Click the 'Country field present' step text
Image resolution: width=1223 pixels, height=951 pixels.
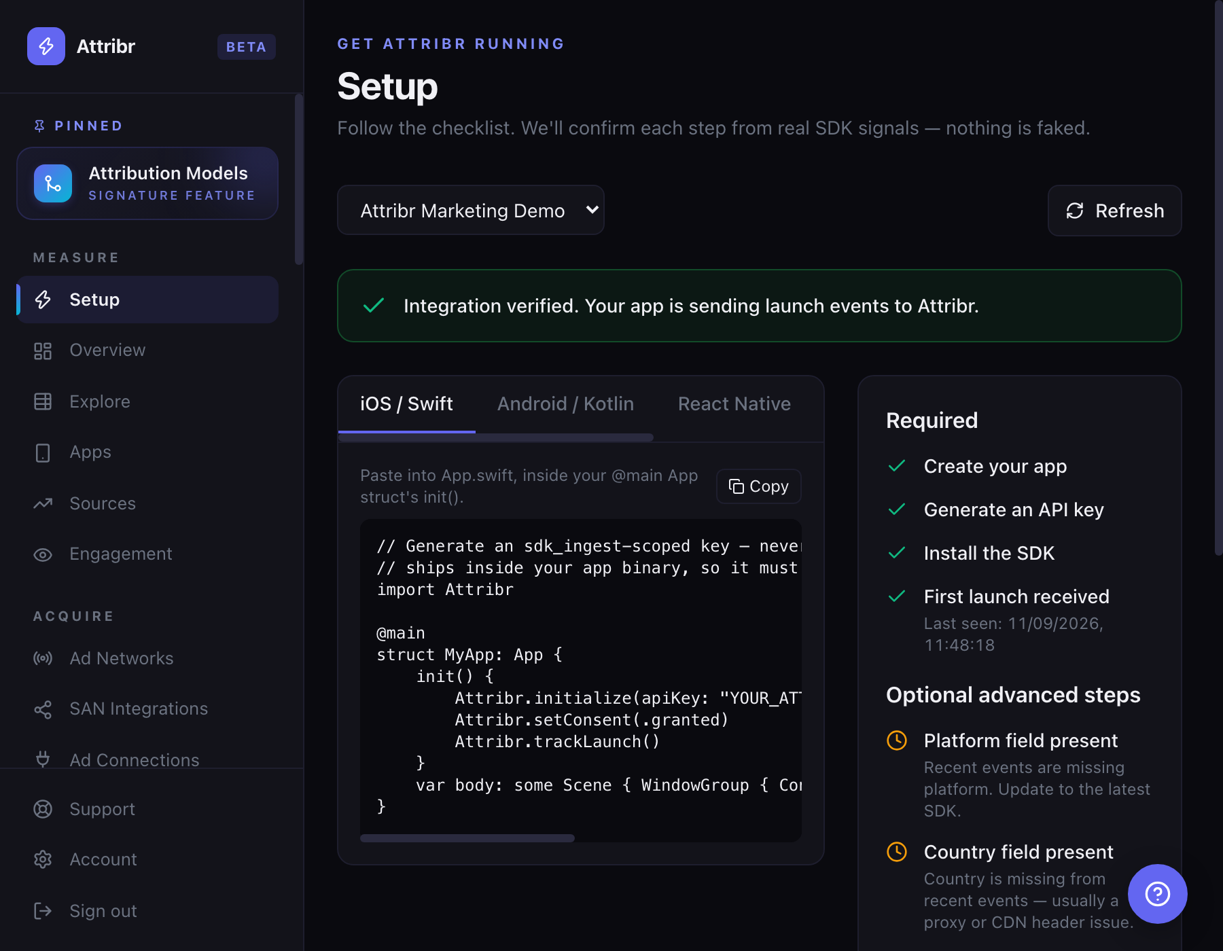pyautogui.click(x=1018, y=852)
